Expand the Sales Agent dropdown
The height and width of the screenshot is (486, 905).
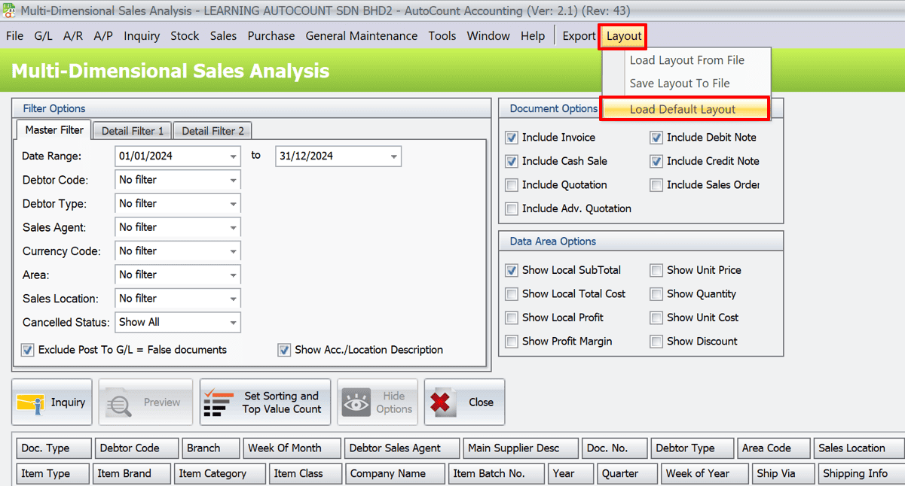(x=233, y=228)
